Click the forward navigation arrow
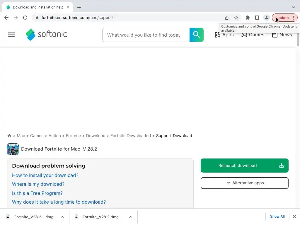The height and width of the screenshot is (225, 300). point(16,18)
